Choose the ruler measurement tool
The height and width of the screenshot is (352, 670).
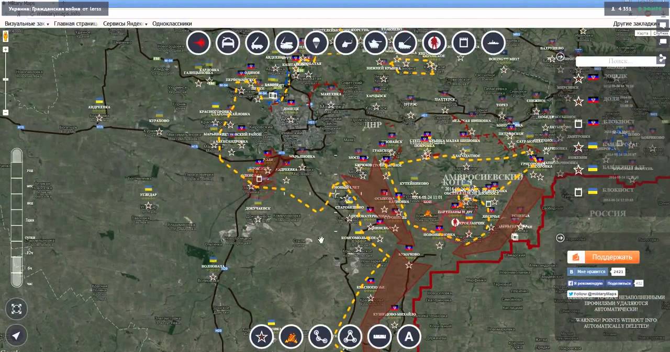coord(379,336)
